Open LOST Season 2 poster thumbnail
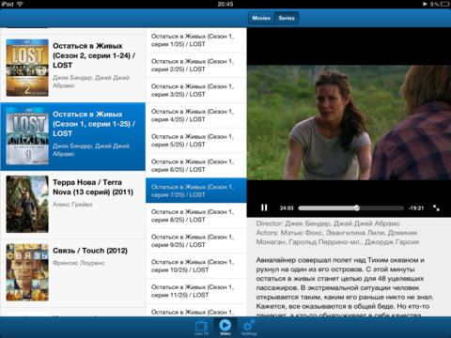This screenshot has height=338, width=451. click(27, 68)
